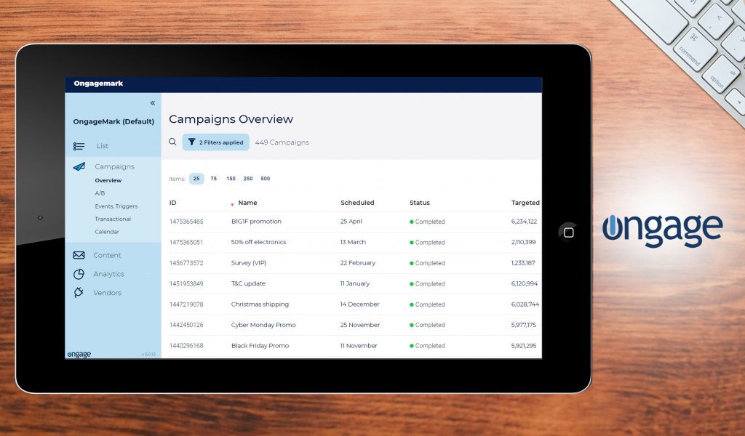Screen dimensions: 745x436
Task: Collapse the sidebar with double chevron
Action: 152,103
